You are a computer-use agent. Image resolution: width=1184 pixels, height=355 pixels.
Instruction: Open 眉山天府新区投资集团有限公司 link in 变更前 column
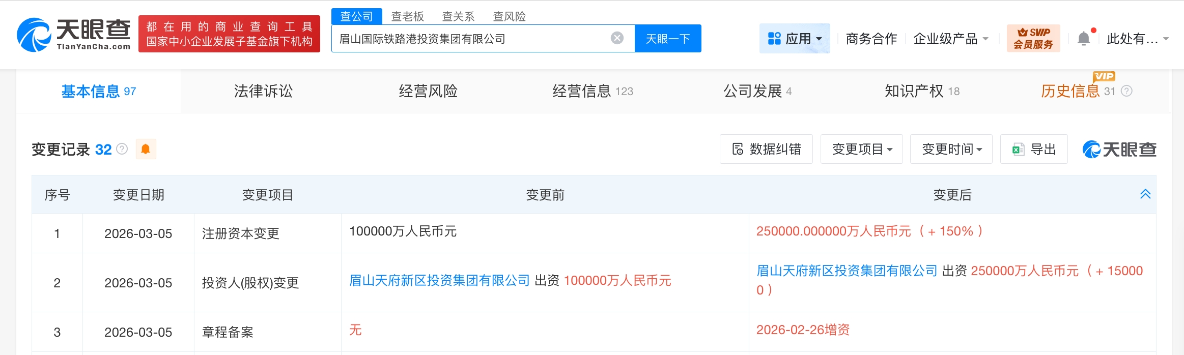pyautogui.click(x=439, y=280)
